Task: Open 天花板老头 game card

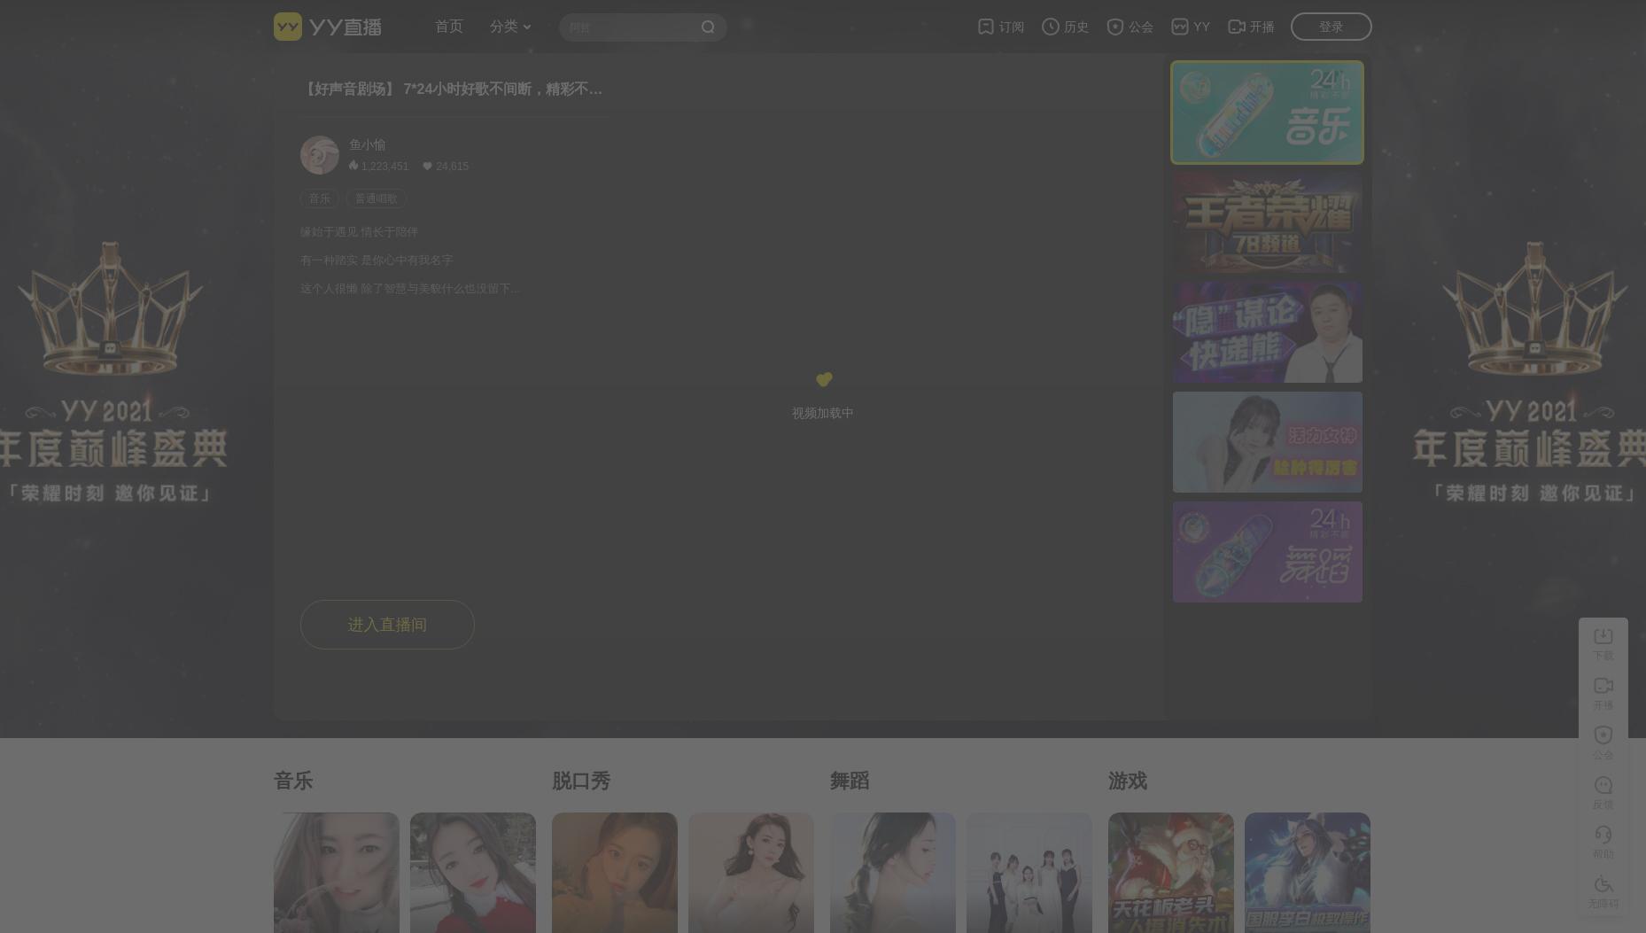Action: click(x=1171, y=873)
